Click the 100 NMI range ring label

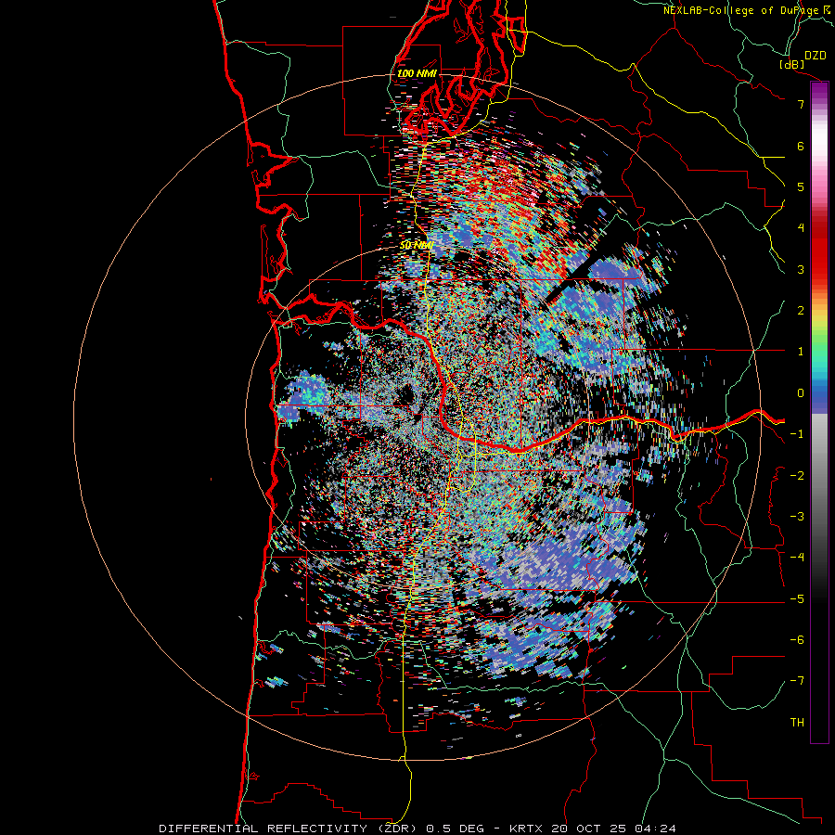pos(417,73)
